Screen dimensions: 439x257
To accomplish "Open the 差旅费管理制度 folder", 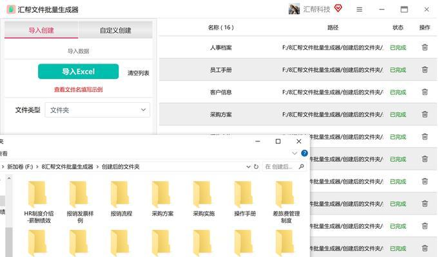I will (286, 202).
